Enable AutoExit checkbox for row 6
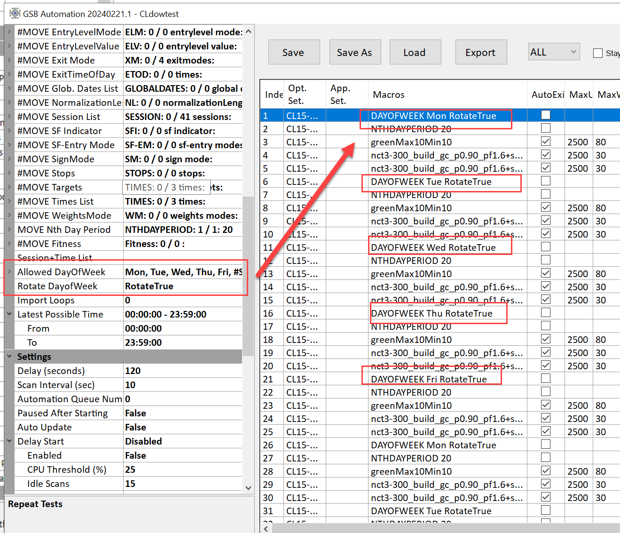 click(545, 181)
